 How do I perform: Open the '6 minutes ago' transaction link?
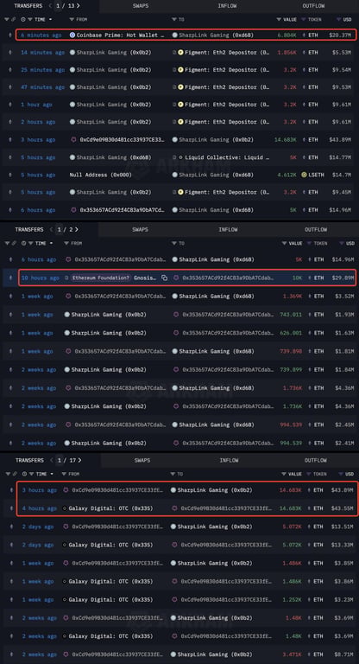pyautogui.click(x=41, y=35)
